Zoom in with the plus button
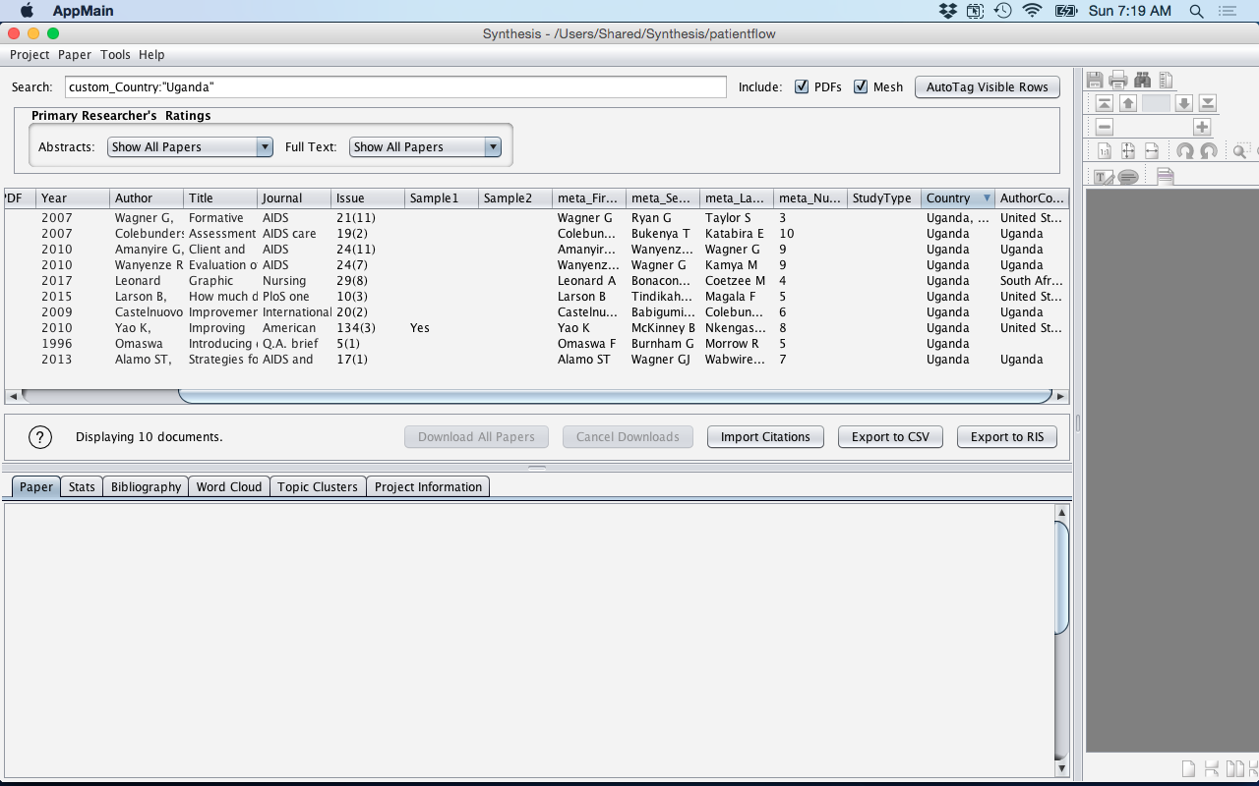 1202,127
